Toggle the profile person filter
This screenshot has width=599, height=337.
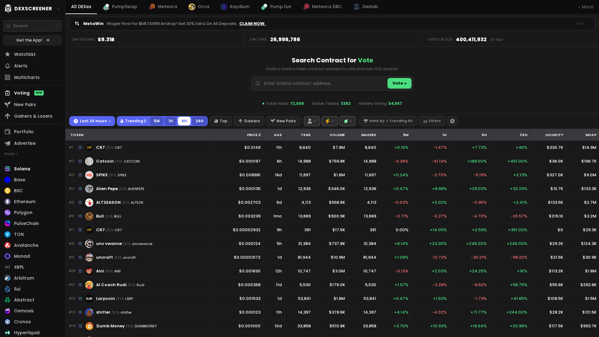(x=312, y=121)
